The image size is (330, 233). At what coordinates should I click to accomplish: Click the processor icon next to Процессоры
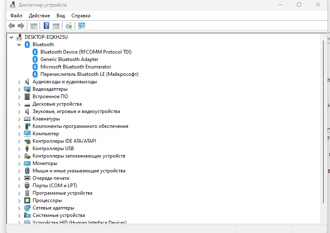(27, 200)
